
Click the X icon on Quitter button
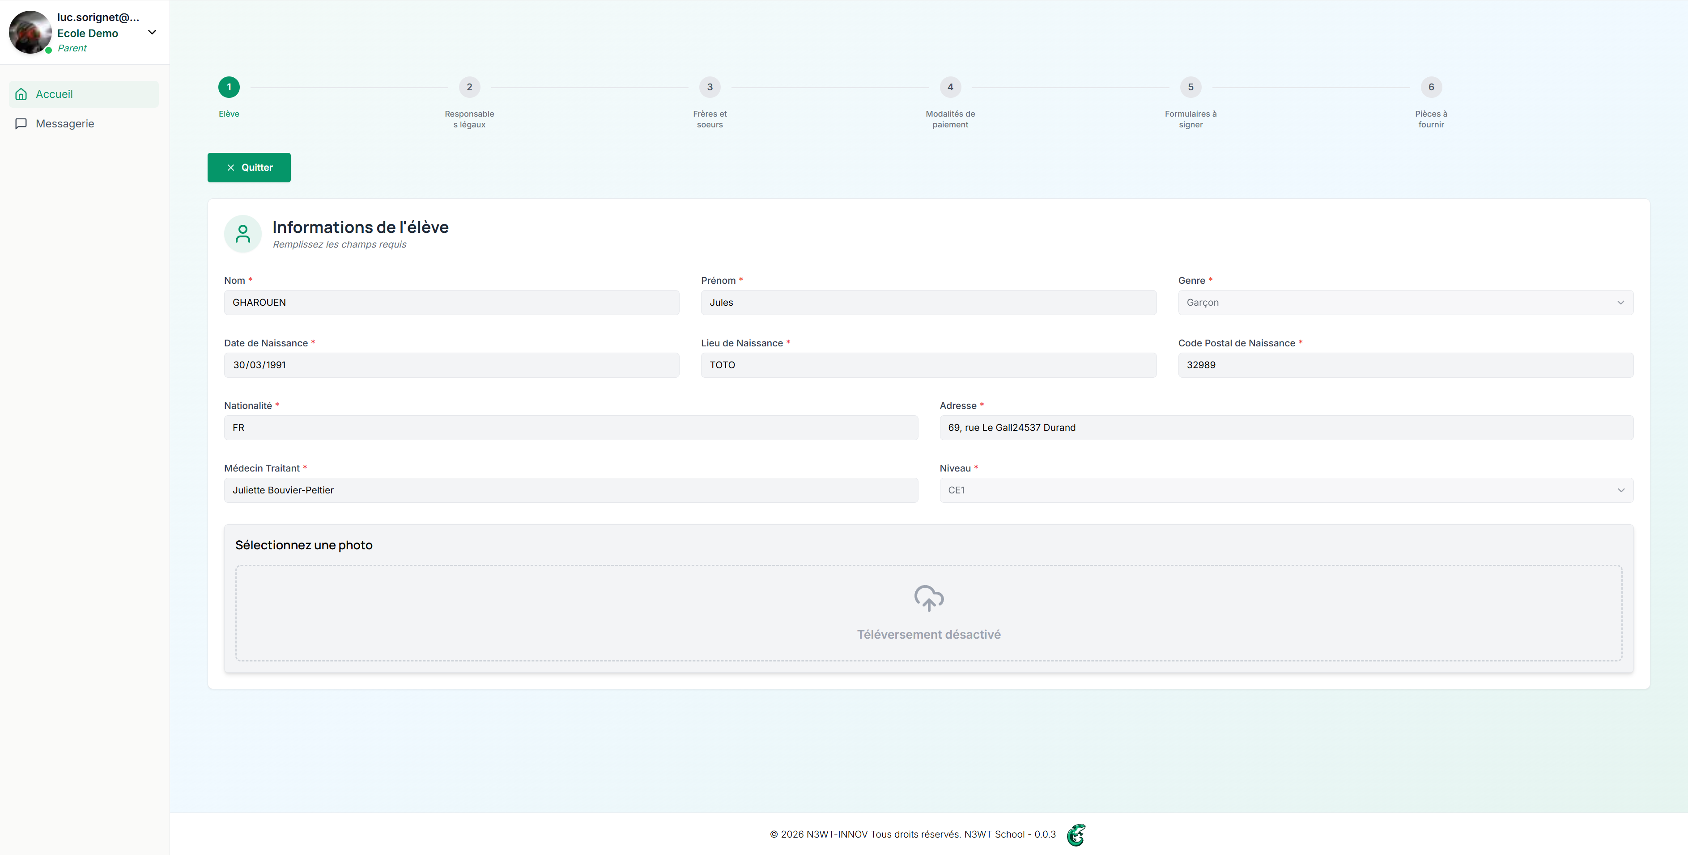pyautogui.click(x=231, y=168)
